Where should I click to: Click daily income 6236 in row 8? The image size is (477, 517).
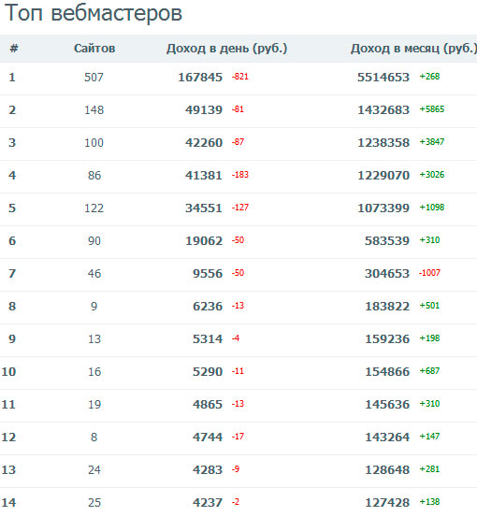(208, 306)
